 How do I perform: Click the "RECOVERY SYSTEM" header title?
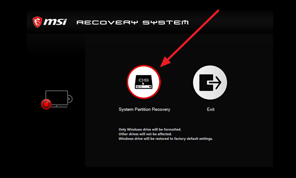click(132, 22)
